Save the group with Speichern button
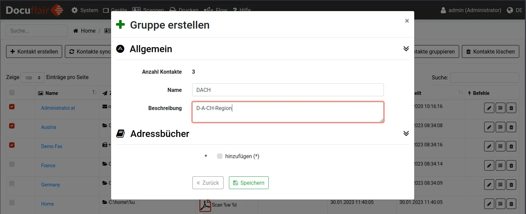The width and height of the screenshot is (526, 214). [x=248, y=183]
